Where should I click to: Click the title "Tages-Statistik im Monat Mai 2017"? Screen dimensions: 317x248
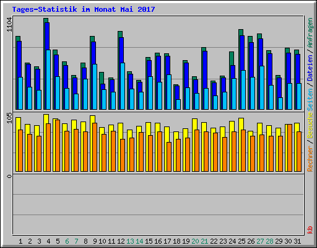pyautogui.click(x=84, y=9)
